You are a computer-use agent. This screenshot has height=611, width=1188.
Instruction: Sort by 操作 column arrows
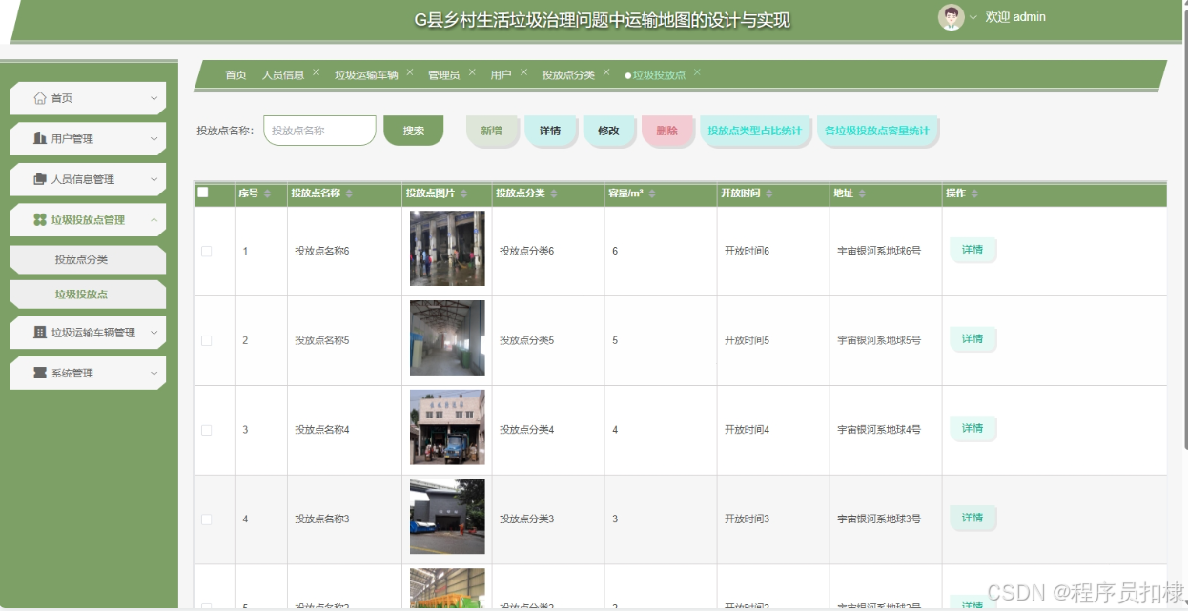click(973, 193)
